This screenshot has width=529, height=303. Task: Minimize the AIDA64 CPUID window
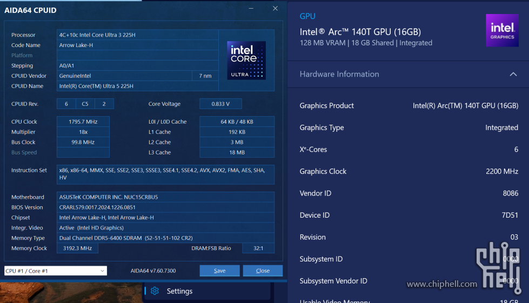click(x=251, y=9)
